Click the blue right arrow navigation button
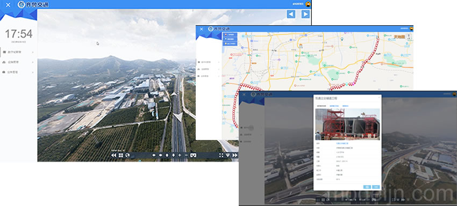The image size is (457, 206). click(x=305, y=14)
